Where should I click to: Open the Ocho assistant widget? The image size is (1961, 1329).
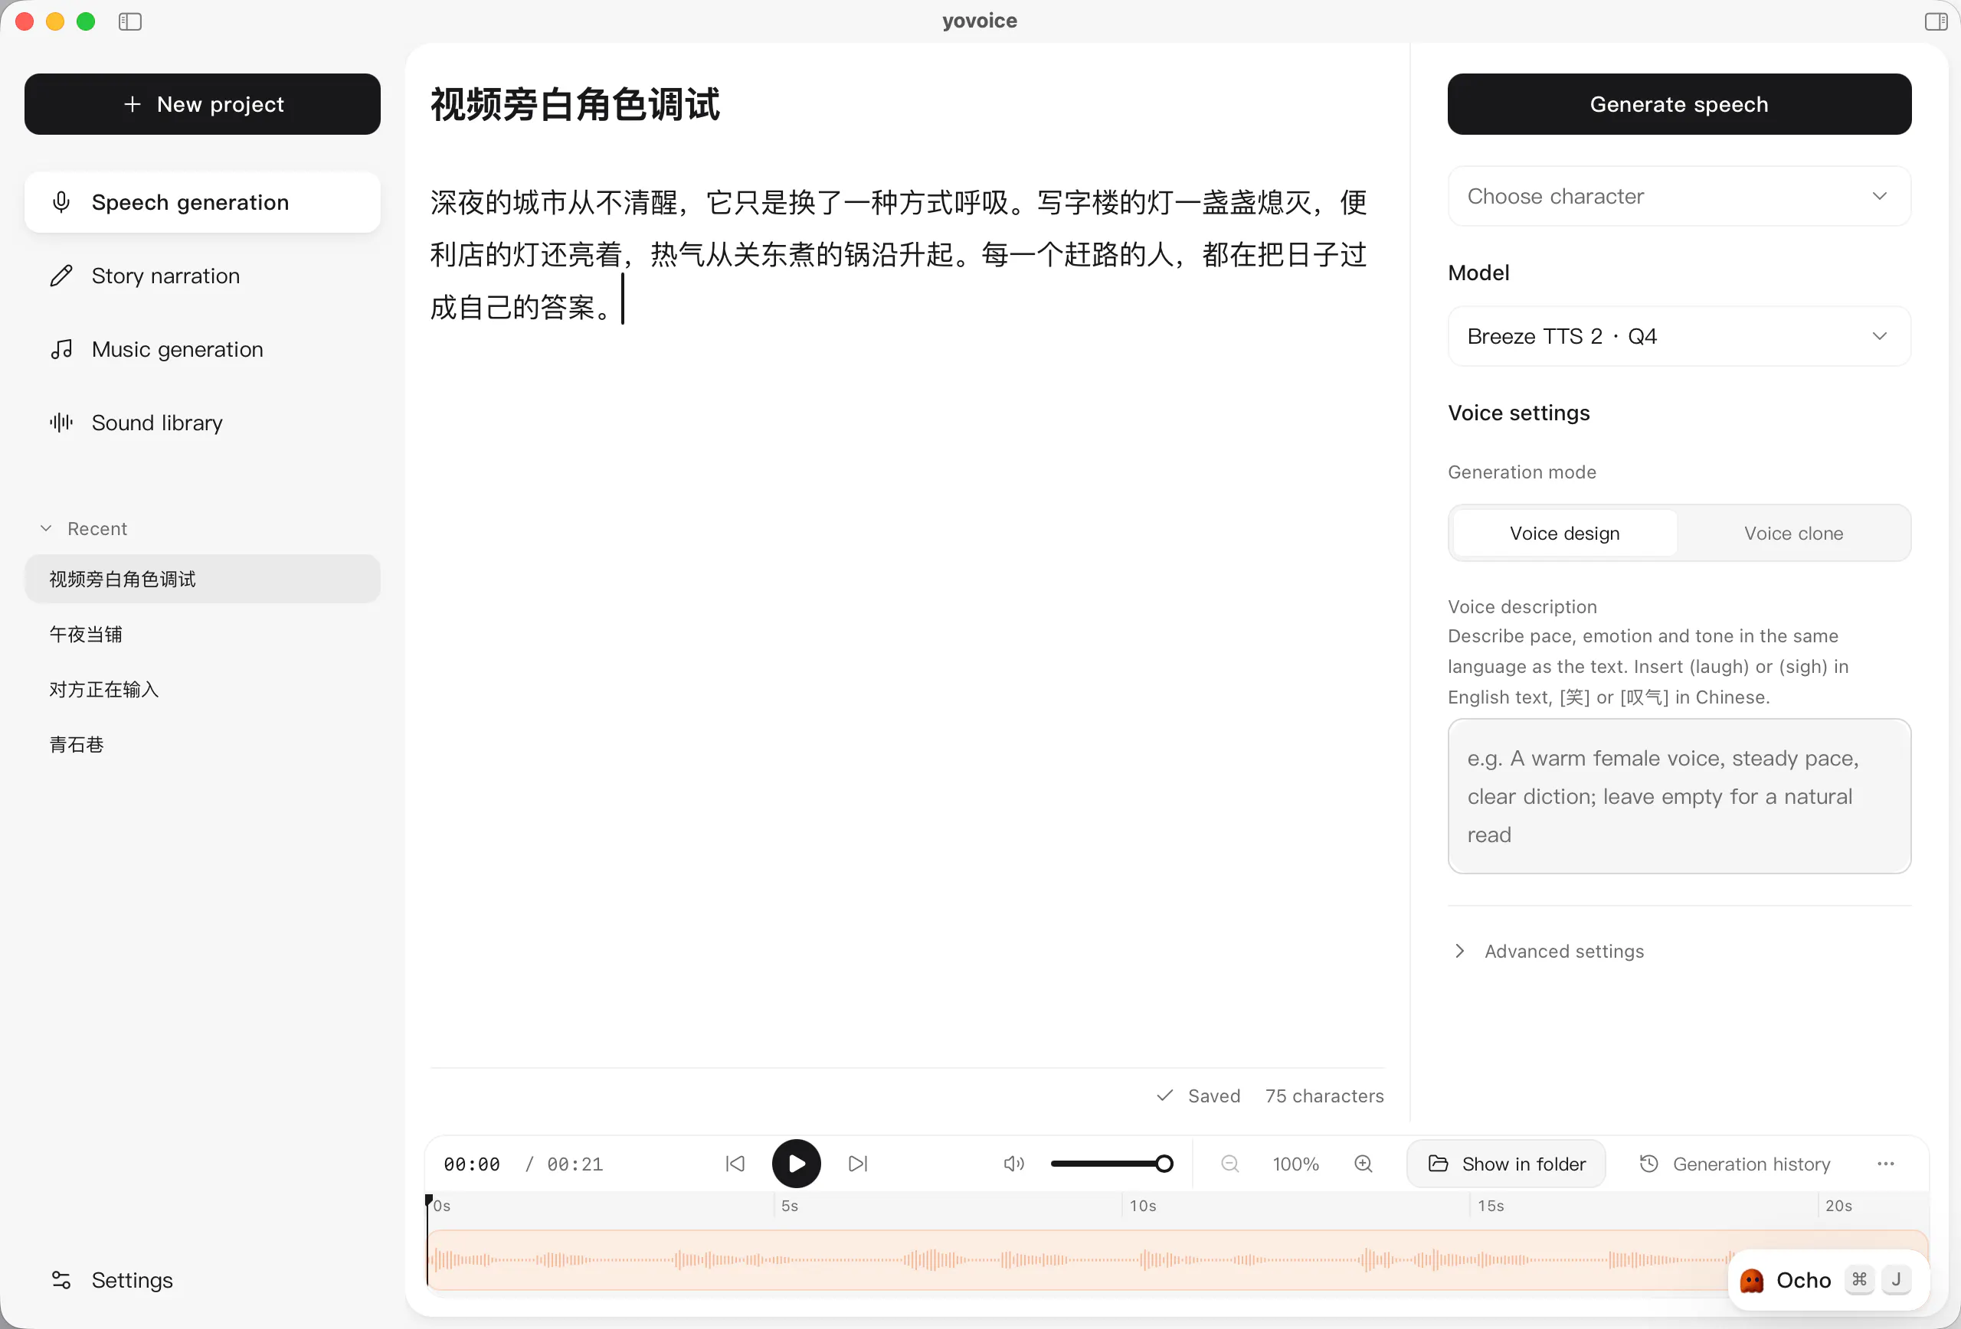point(1827,1280)
